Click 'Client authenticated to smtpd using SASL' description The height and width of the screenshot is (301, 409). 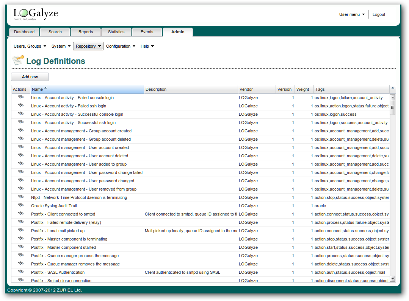tap(182, 272)
